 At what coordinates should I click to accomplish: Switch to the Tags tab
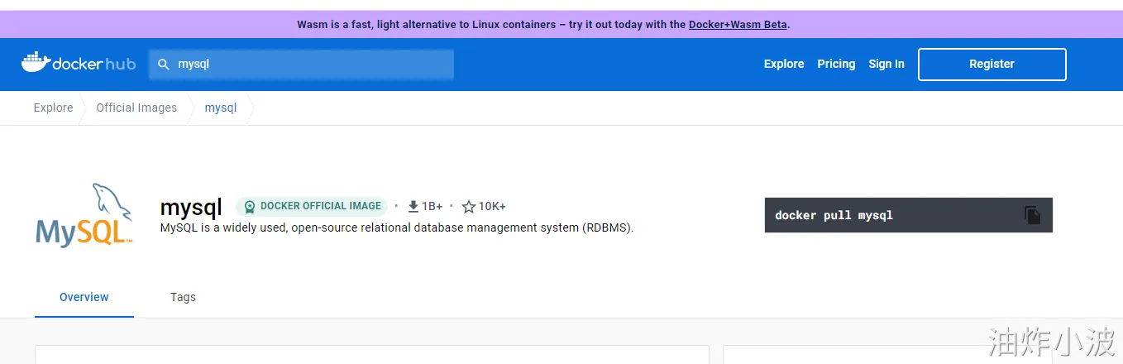[x=183, y=297]
